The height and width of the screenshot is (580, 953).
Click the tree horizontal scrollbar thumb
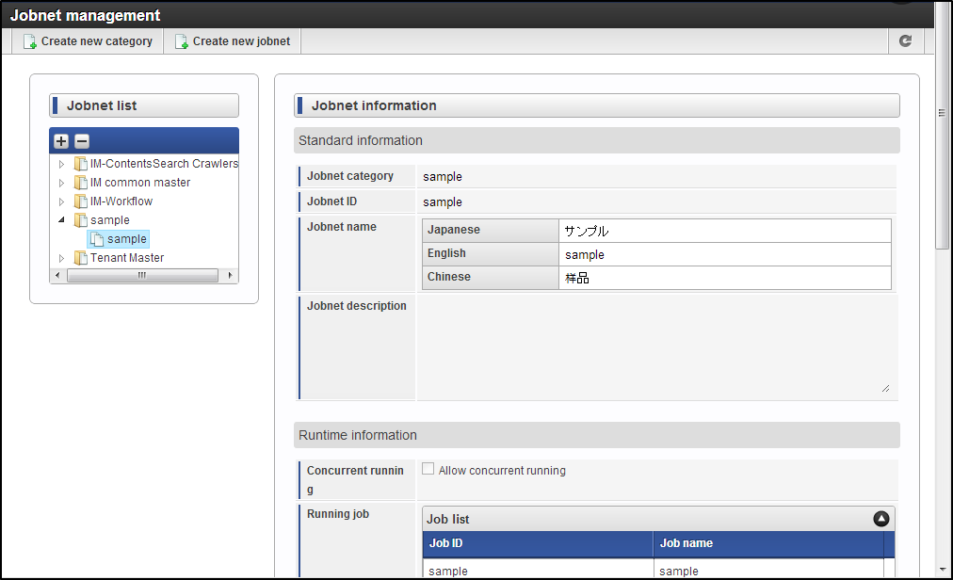(142, 276)
